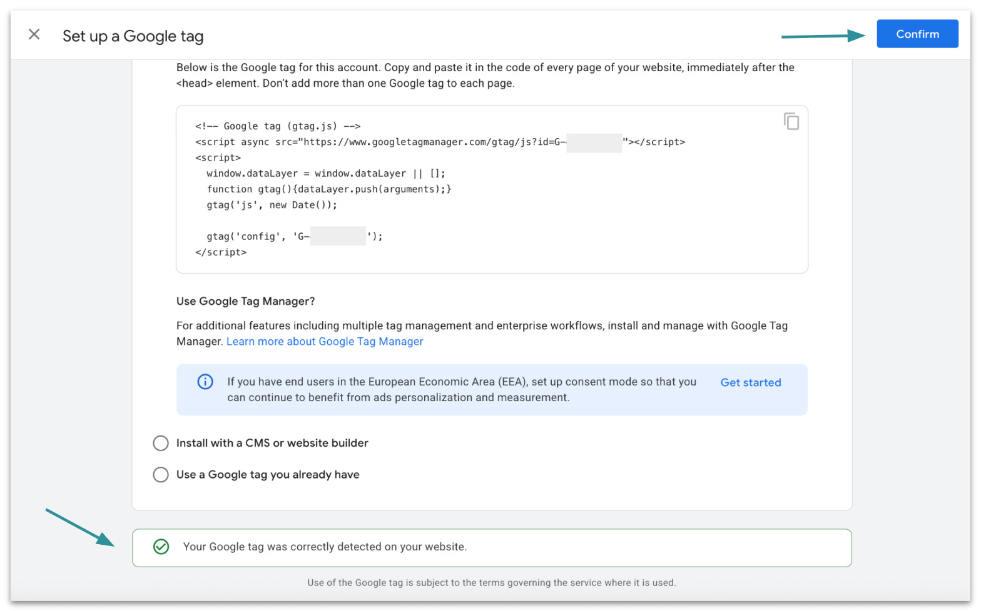Click the redacted ID in the gtag config line
Image resolution: width=981 pixels, height=611 pixels.
click(338, 237)
